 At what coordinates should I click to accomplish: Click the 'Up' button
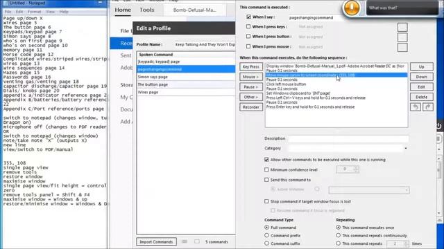(x=421, y=66)
